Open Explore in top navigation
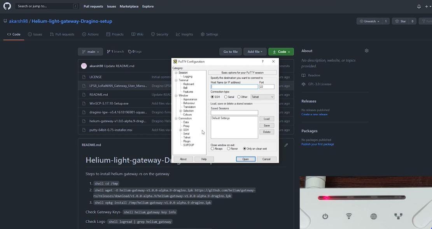The image size is (432, 229). point(148,6)
